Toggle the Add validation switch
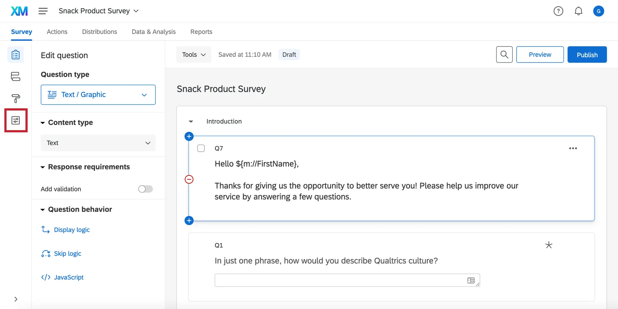Image resolution: width=618 pixels, height=309 pixels. click(x=145, y=189)
